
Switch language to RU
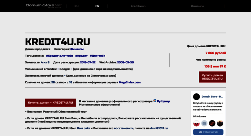(x=77, y=6)
